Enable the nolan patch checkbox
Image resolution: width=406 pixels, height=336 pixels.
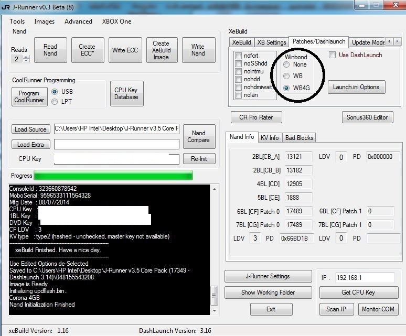coord(238,95)
